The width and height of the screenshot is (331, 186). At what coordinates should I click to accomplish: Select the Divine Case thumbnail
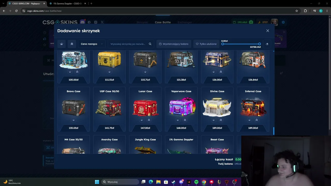217,107
